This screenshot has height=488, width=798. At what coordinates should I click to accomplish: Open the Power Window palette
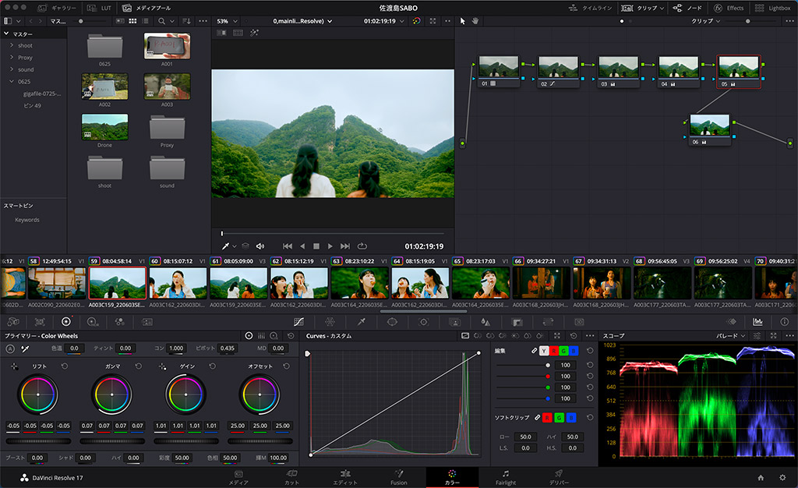[x=393, y=322]
